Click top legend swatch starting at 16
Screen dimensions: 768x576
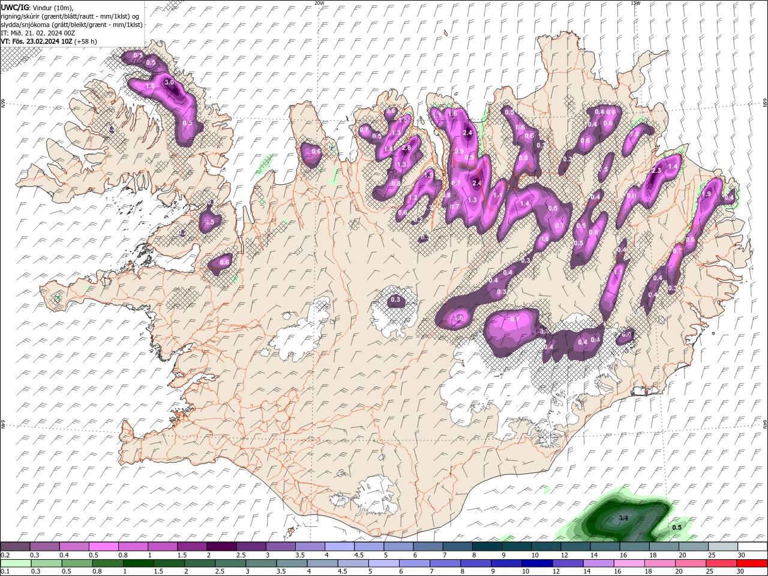click(635, 547)
